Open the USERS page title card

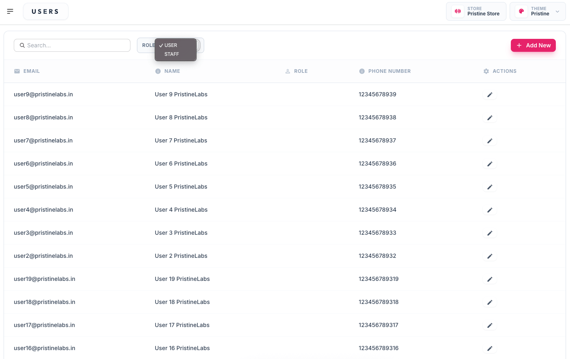coord(45,11)
